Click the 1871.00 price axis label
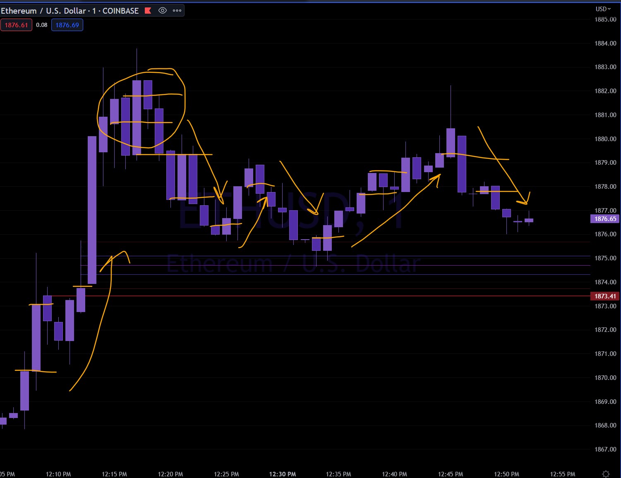Image resolution: width=621 pixels, height=478 pixels. coord(605,354)
